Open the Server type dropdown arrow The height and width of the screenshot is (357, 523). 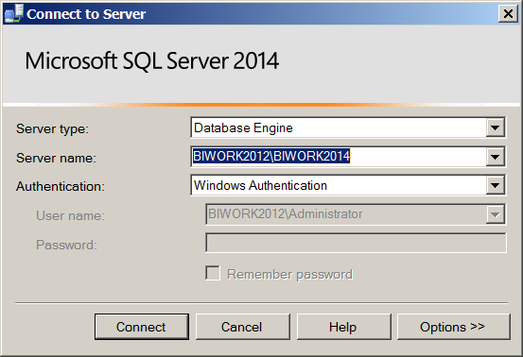point(495,127)
